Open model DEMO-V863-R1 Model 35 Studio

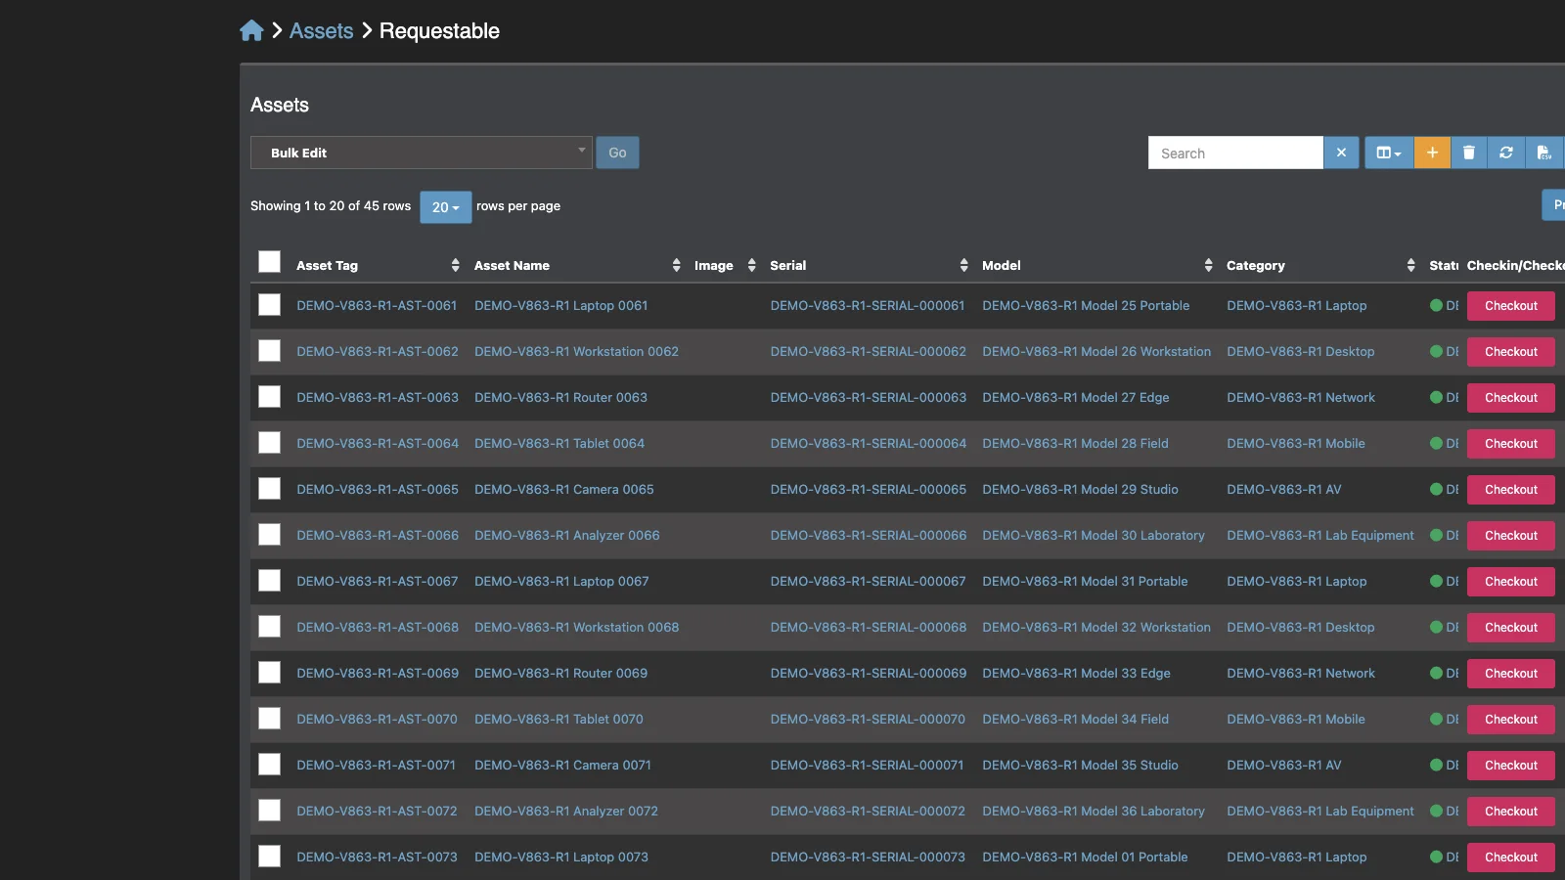point(1080,765)
